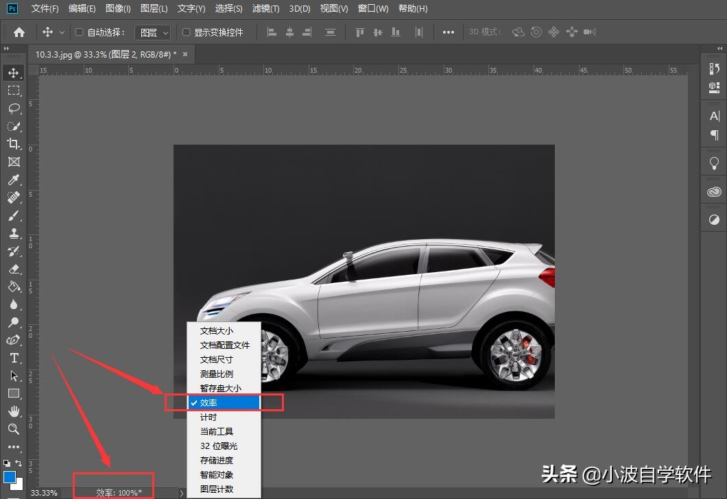Toggle the 自动选择 checkbox

80,32
